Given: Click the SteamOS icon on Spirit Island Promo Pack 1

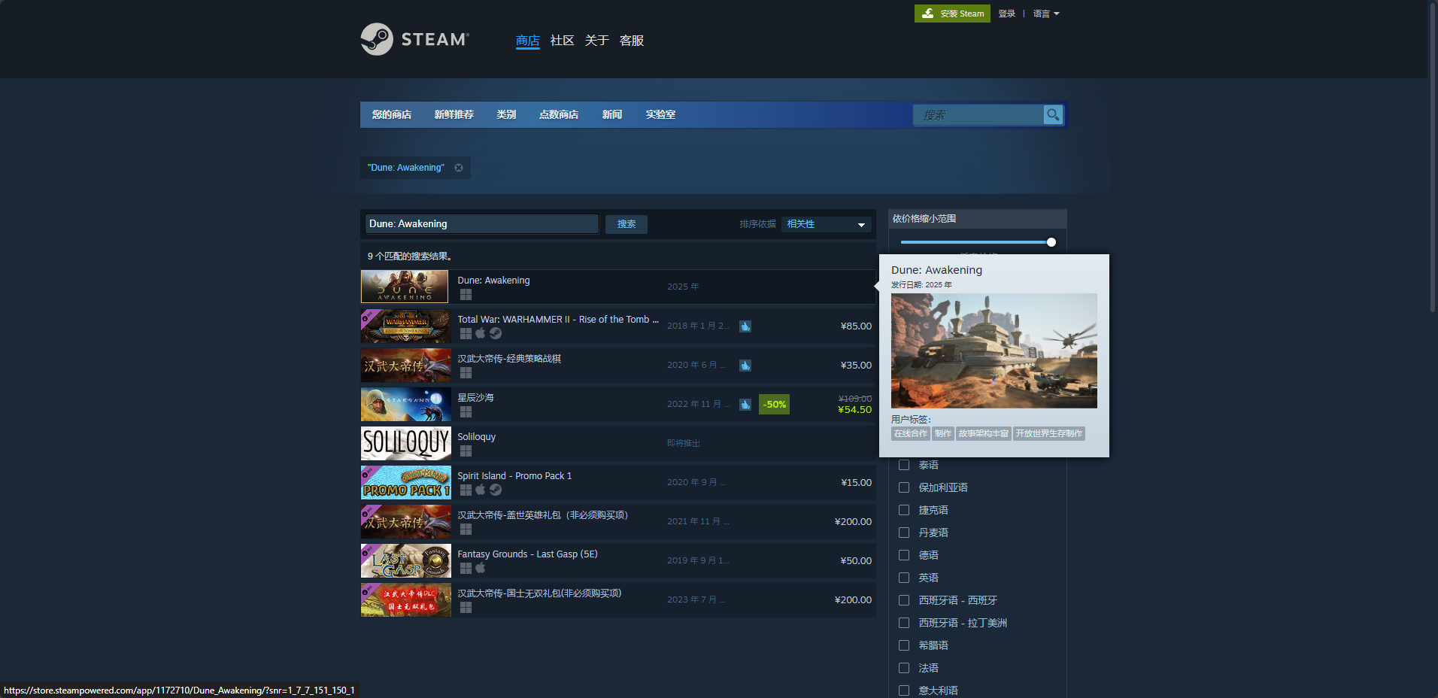Looking at the screenshot, I should coord(496,490).
